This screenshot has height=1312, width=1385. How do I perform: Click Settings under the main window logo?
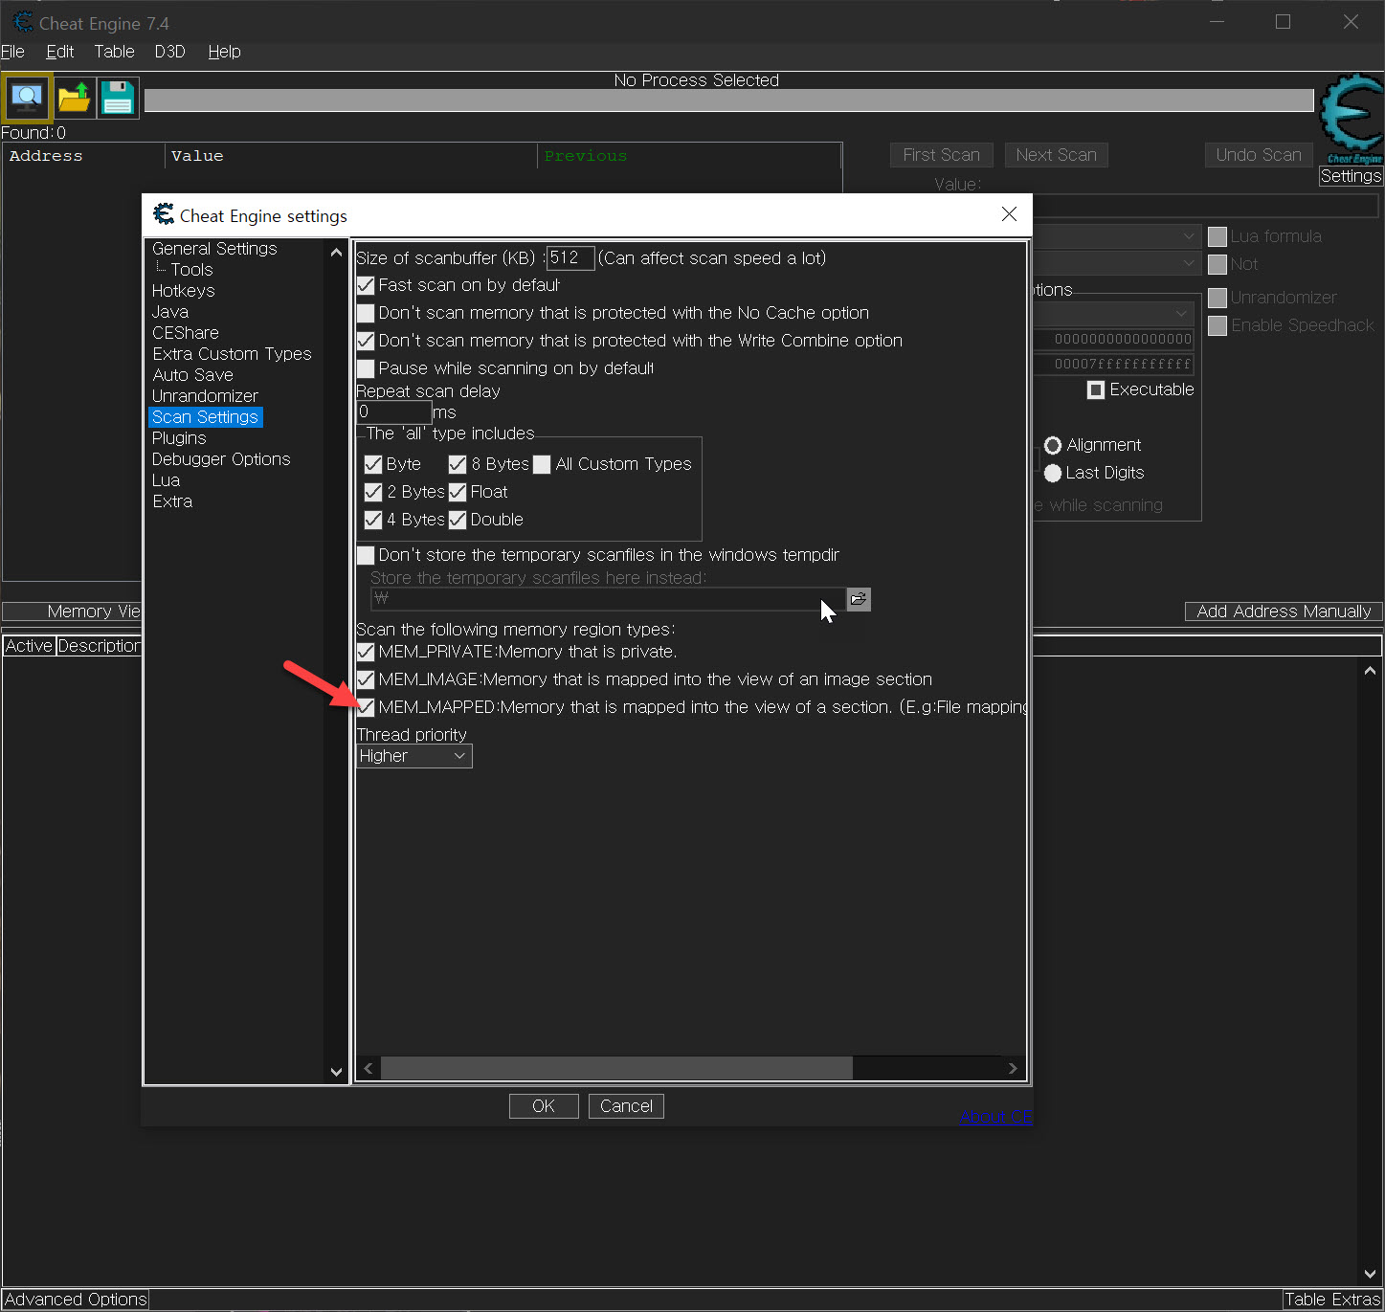pos(1351,176)
